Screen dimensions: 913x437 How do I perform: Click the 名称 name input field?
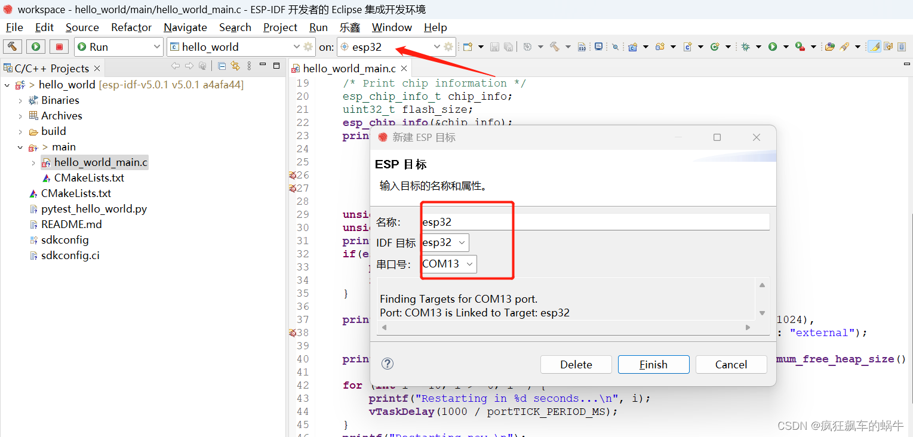595,222
